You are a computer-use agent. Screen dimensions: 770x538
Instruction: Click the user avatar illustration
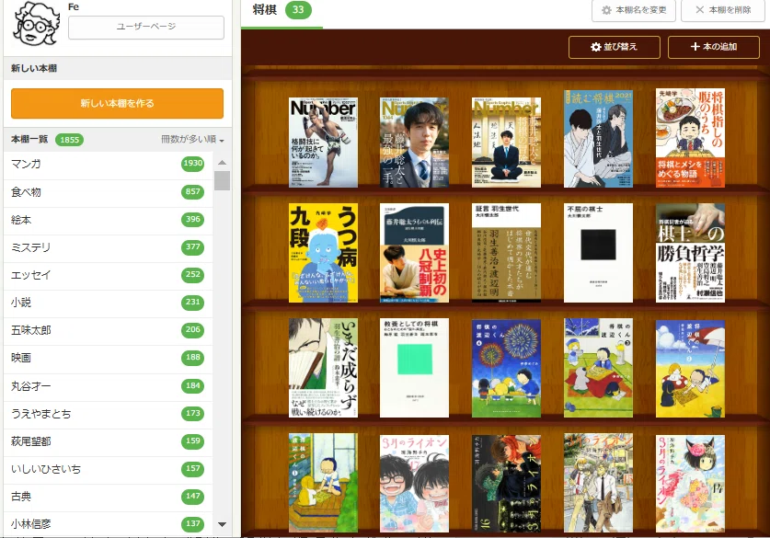click(37, 24)
